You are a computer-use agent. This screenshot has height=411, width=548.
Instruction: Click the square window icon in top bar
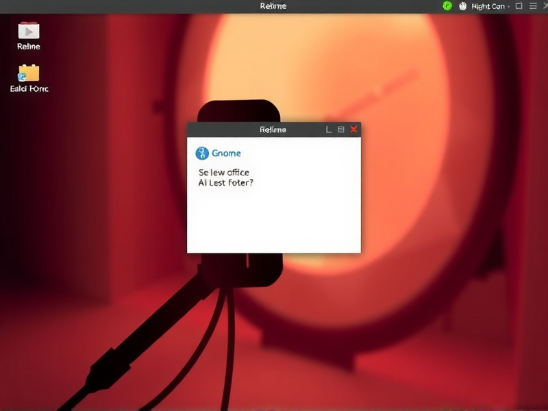[x=519, y=6]
